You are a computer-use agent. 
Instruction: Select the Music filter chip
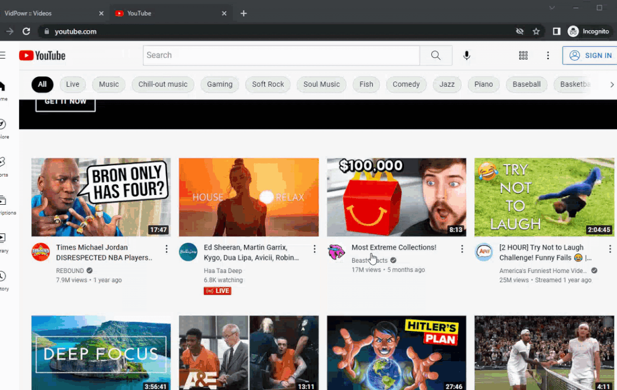[109, 84]
